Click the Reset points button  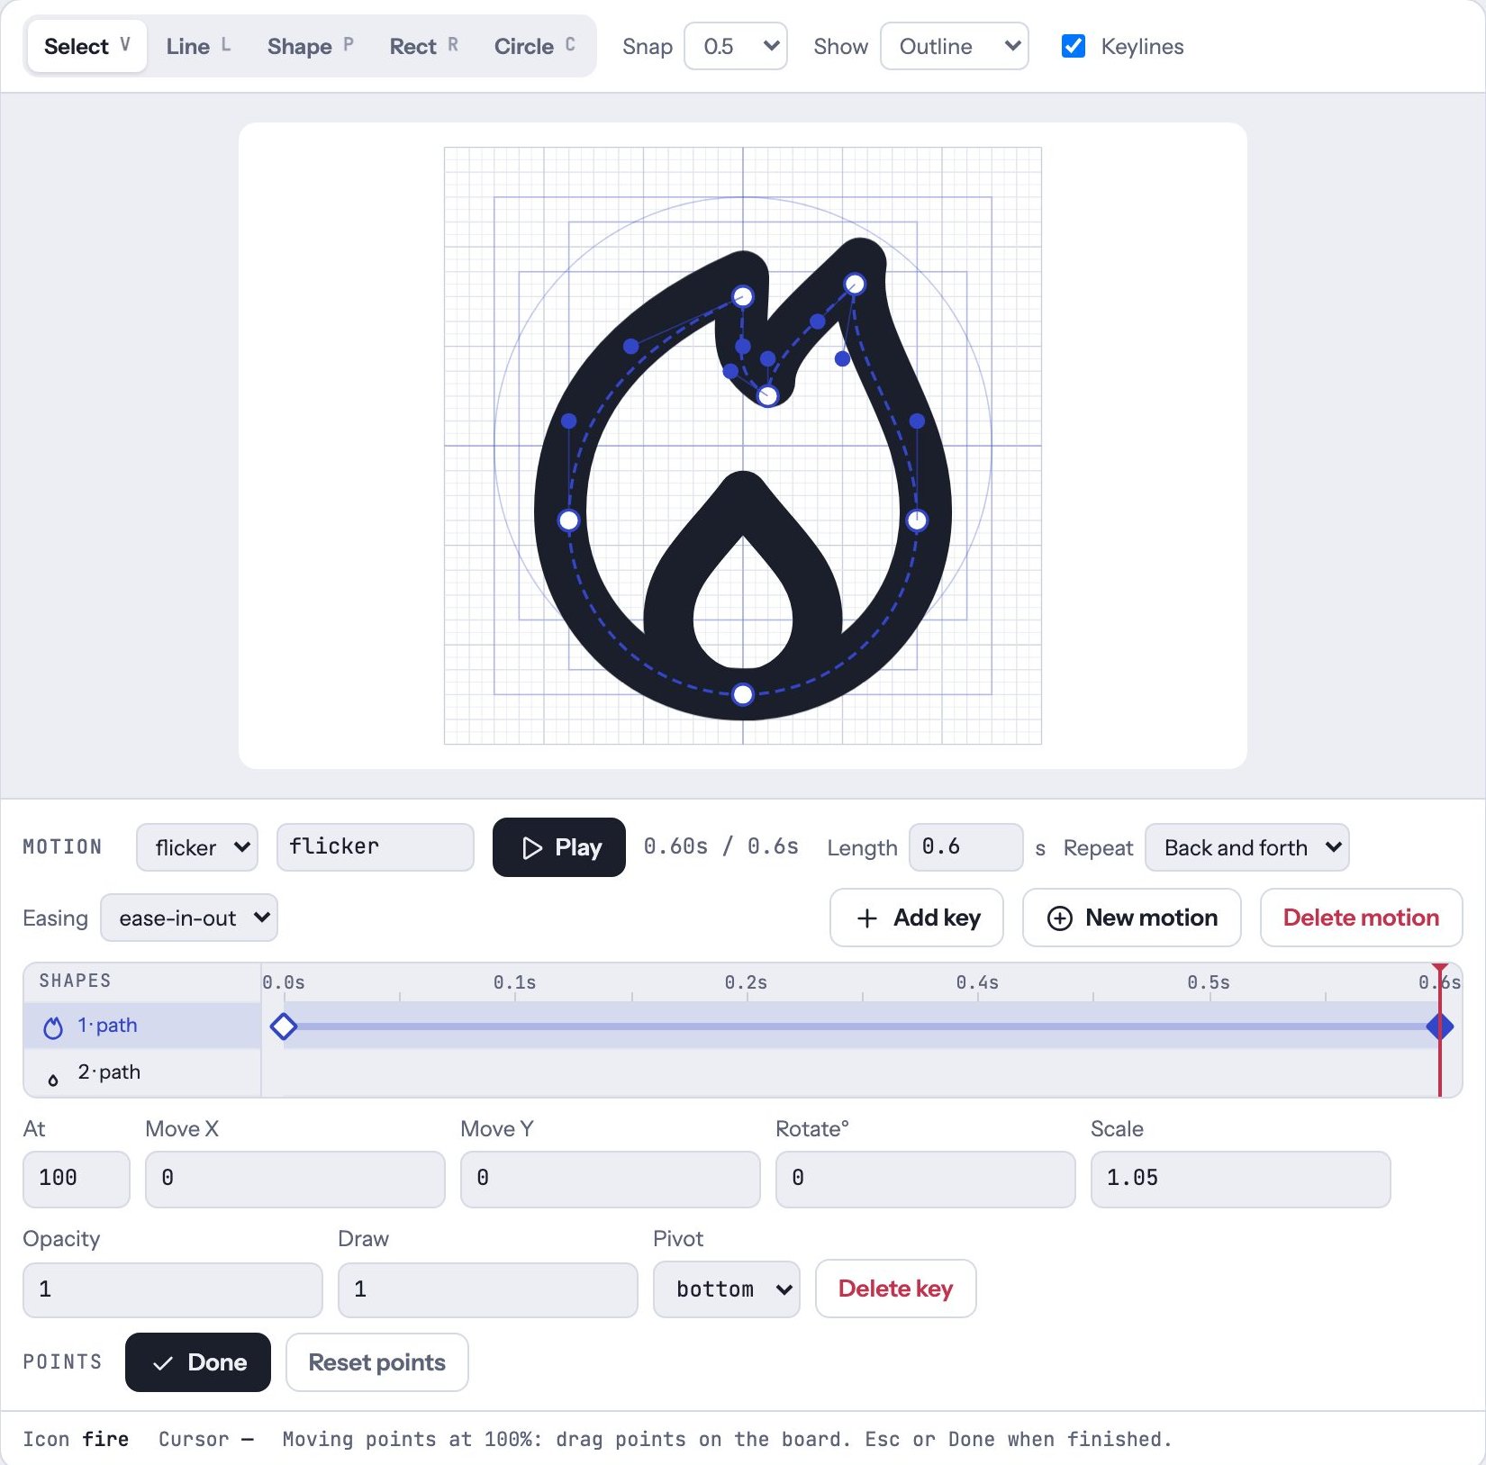point(377,1362)
